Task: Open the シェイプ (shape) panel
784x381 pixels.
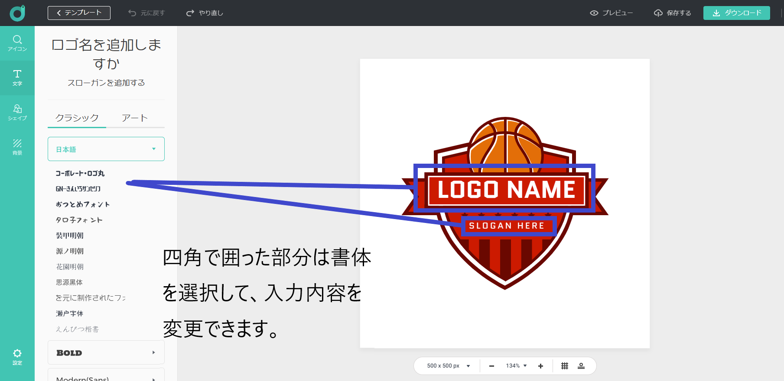Action: (17, 112)
